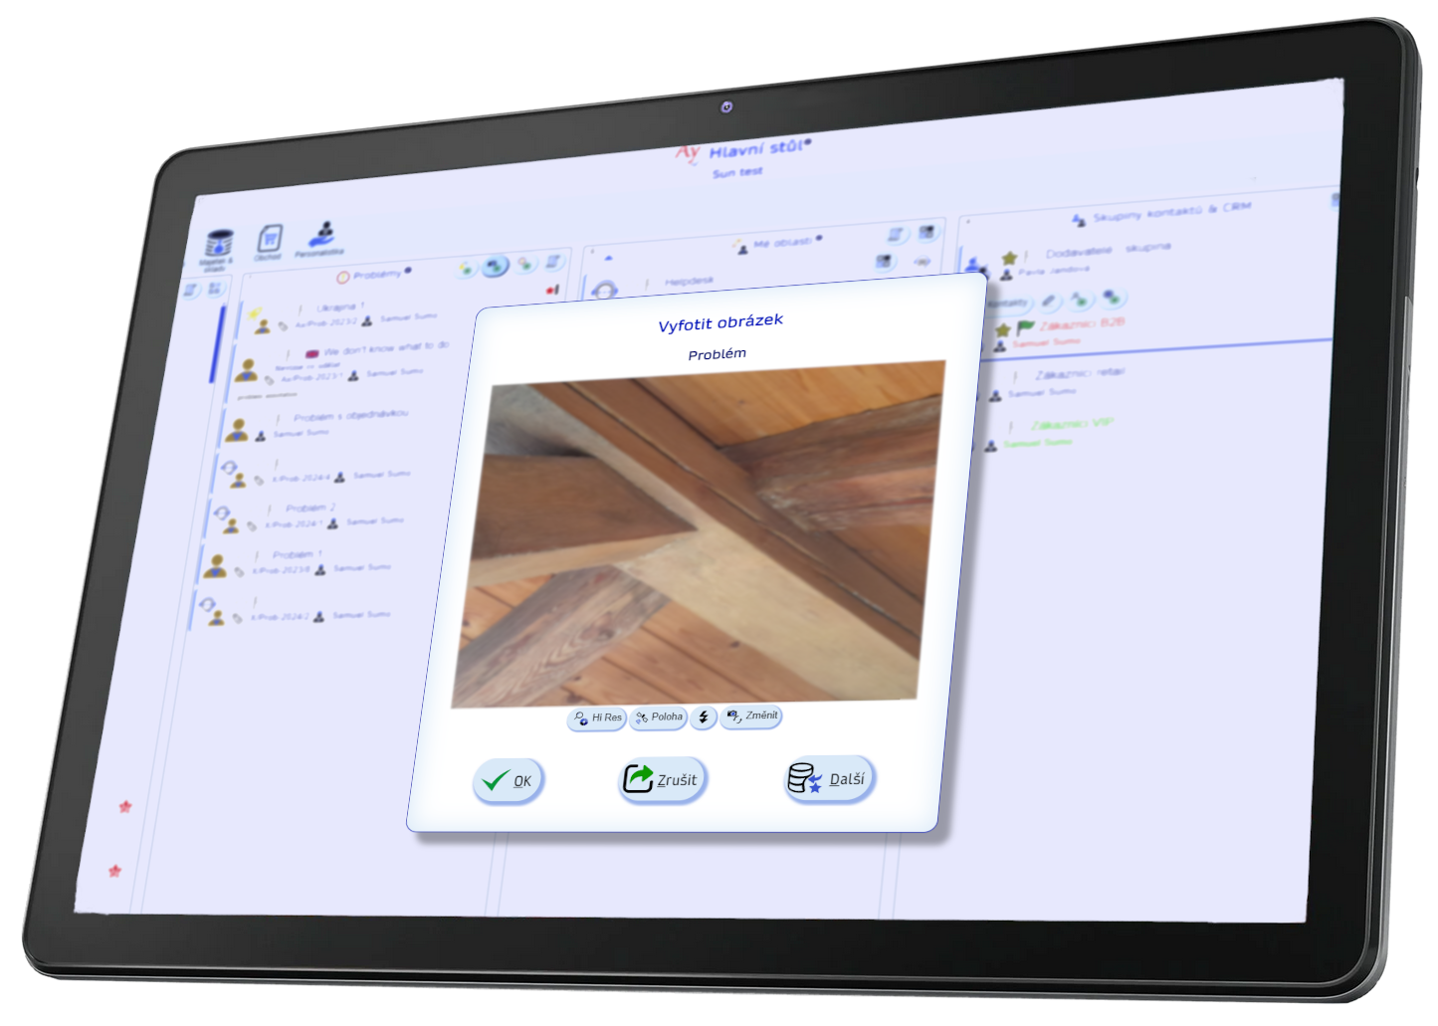Screen dimensions: 1438x1026
Task: Click the star icon beside Dodavatelé skupina
Action: [1009, 258]
